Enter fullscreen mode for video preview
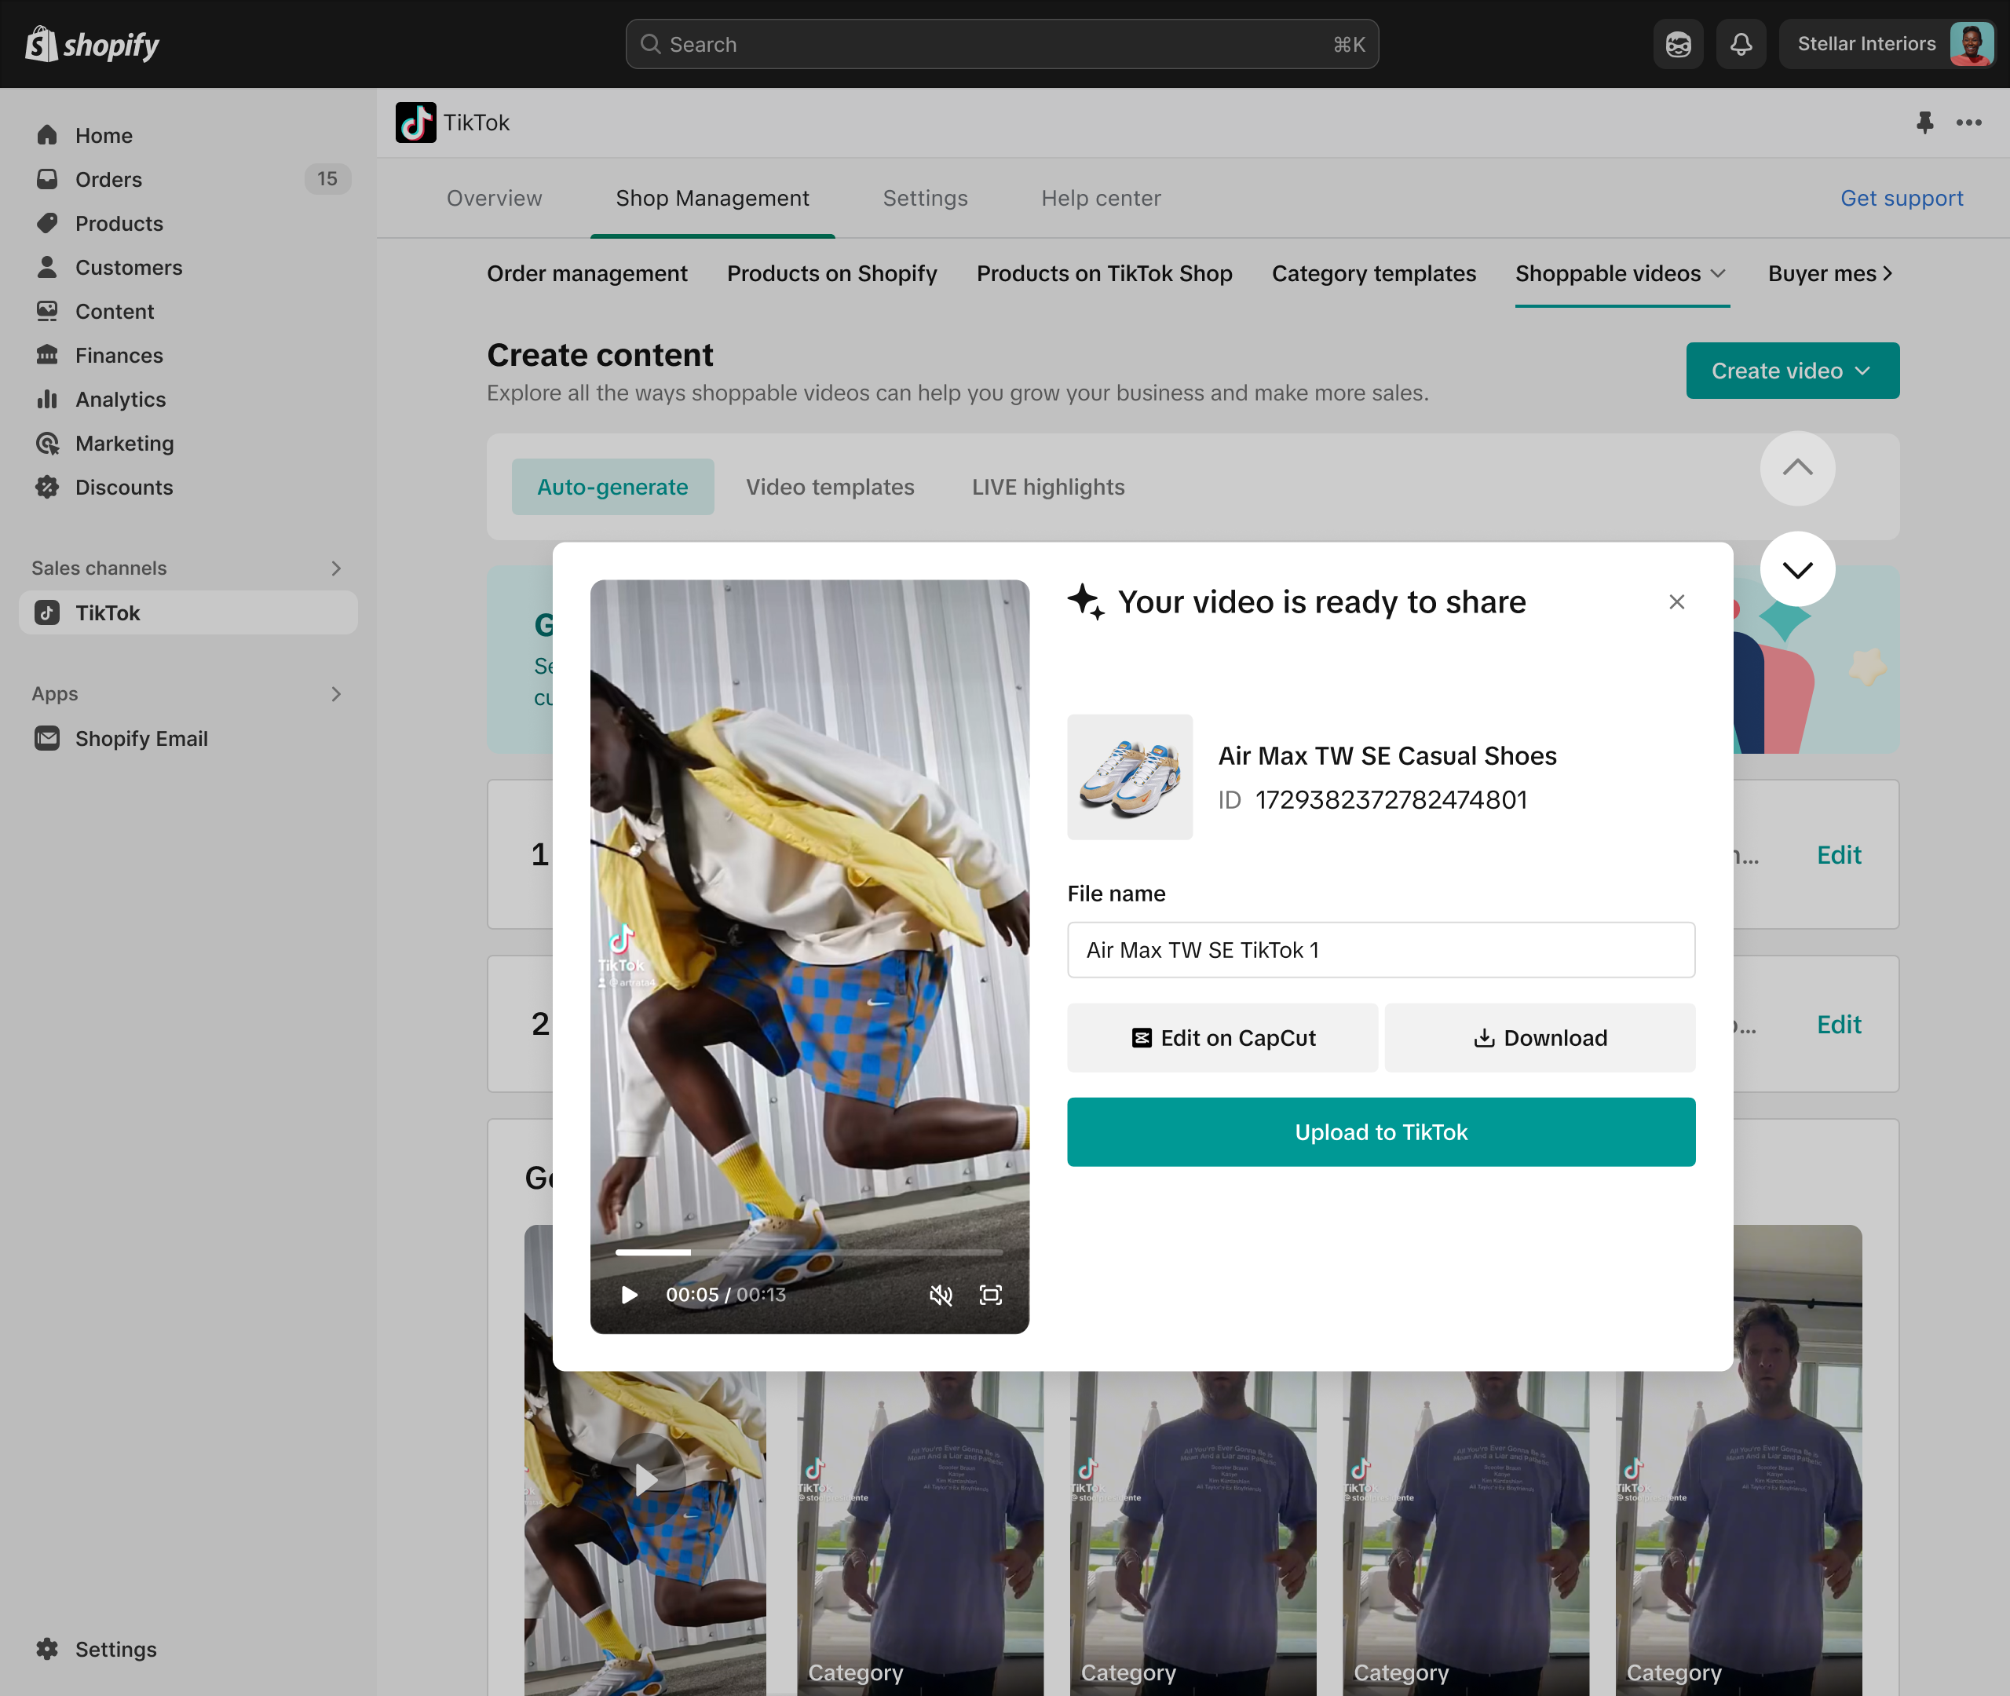Viewport: 2010px width, 1696px height. point(990,1295)
